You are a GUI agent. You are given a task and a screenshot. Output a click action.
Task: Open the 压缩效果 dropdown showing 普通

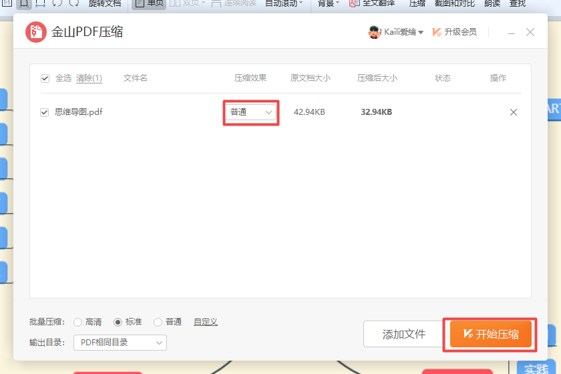pos(251,112)
